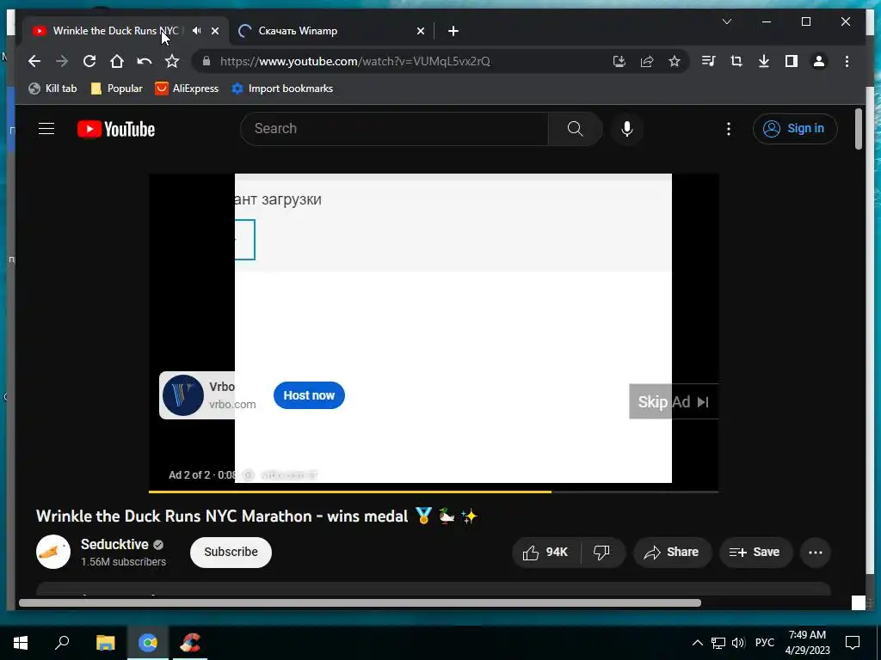Image resolution: width=881 pixels, height=660 pixels.
Task: Click the install page icon in address bar
Action: (x=619, y=61)
